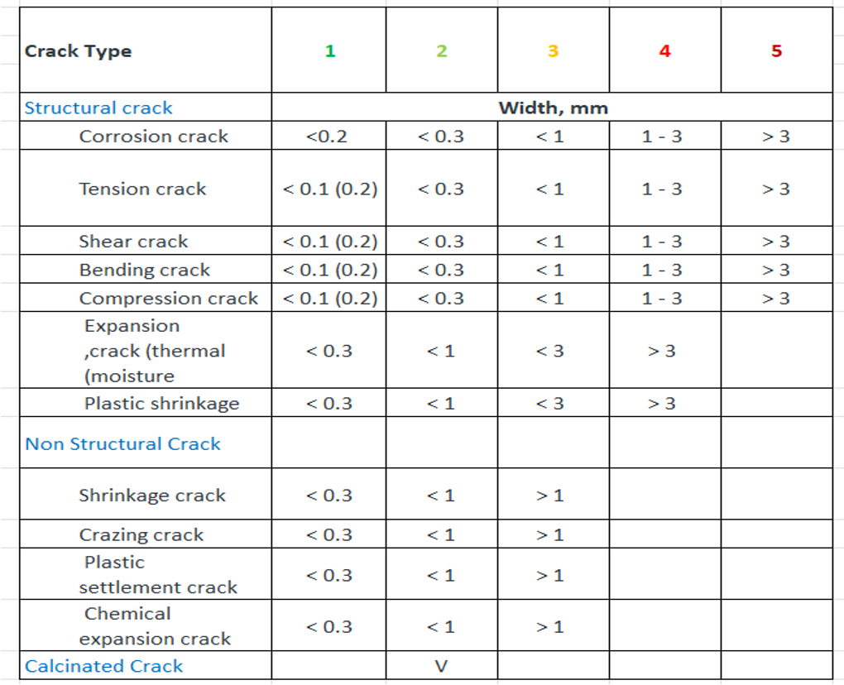844x685 pixels.
Task: Select the blue "Calcinated Crack" cell
Action: (x=103, y=666)
